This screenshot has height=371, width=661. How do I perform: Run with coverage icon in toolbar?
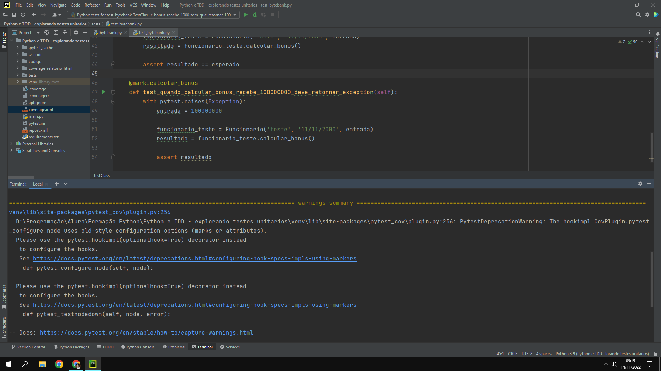point(264,15)
